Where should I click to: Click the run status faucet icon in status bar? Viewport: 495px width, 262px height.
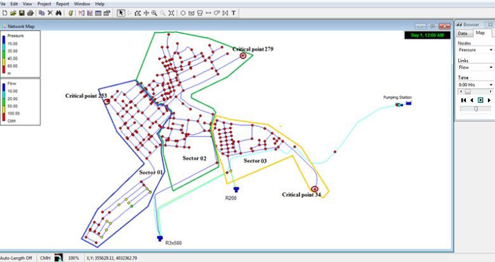coord(58,258)
